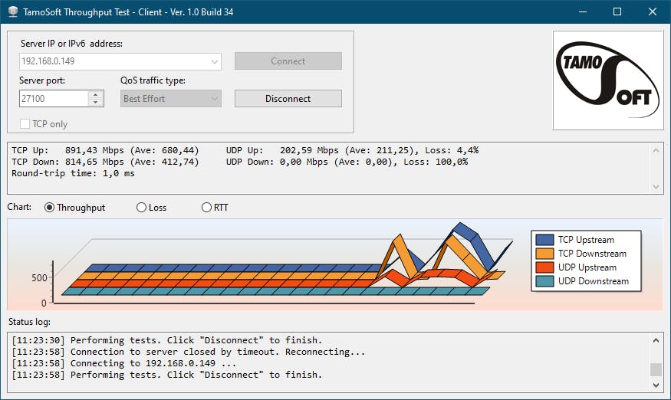
Task: Click the 'Round-trip time: 1,0 ms' text
Action: coord(73,173)
